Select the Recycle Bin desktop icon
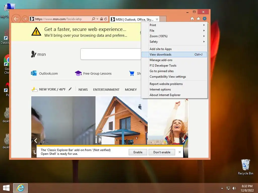The height and width of the screenshot is (193, 258). [x=245, y=167]
